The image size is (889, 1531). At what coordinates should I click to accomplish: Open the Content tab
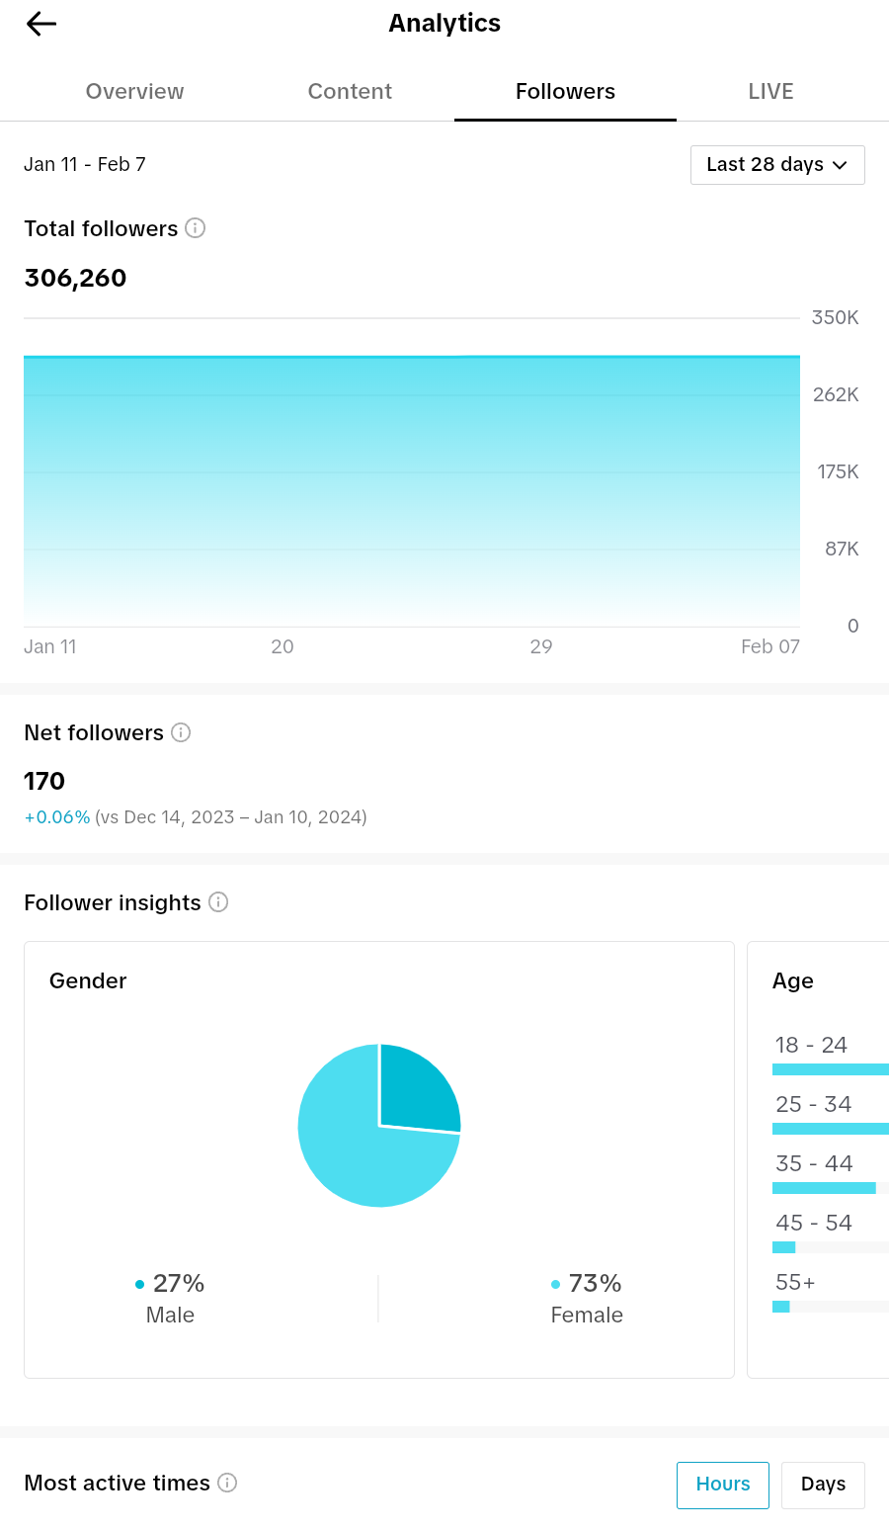[x=350, y=91]
